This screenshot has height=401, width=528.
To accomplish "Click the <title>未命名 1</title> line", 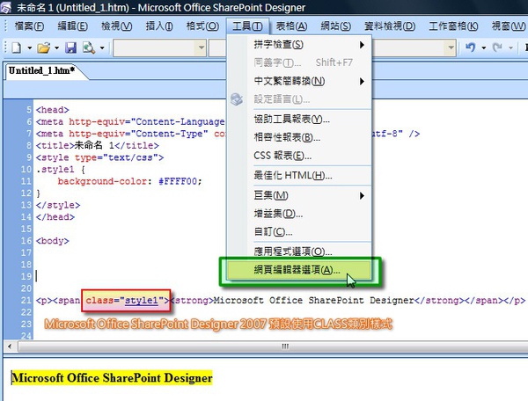I will click(98, 146).
